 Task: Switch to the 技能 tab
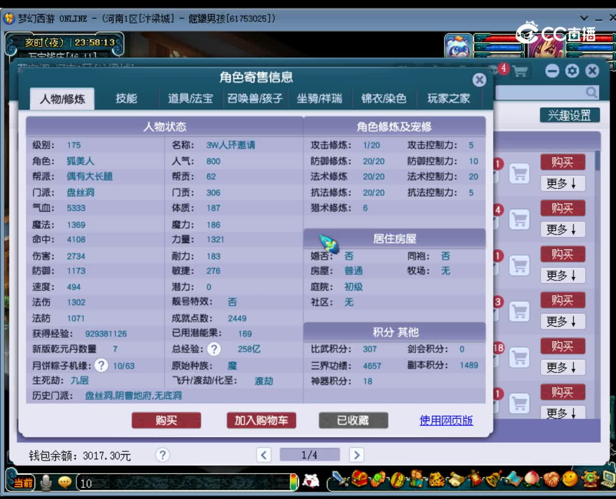click(x=126, y=99)
